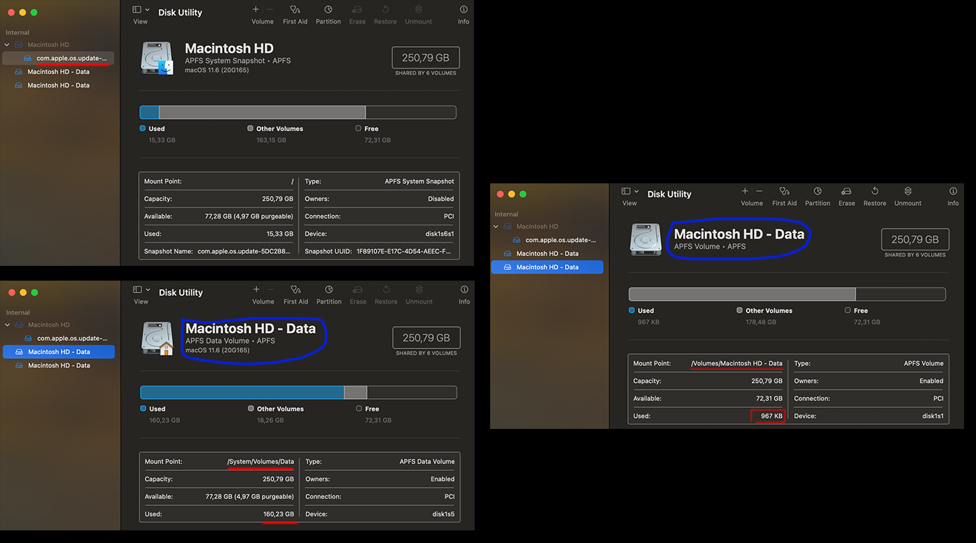Choose Erase in the 160,23 GB Data window
The image size is (976, 543).
pyautogui.click(x=358, y=290)
